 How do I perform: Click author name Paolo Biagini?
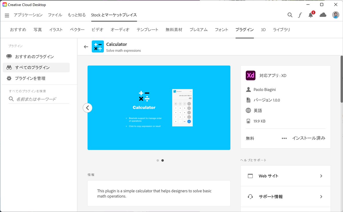pyautogui.click(x=265, y=89)
